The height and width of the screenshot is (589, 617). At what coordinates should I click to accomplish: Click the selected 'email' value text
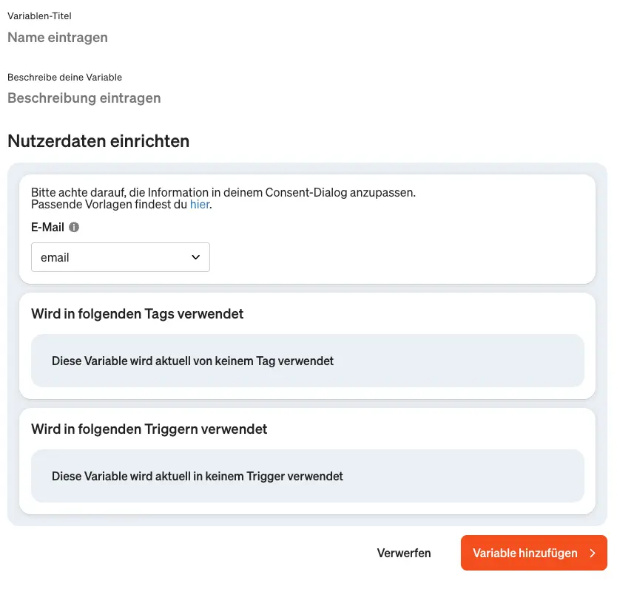55,257
